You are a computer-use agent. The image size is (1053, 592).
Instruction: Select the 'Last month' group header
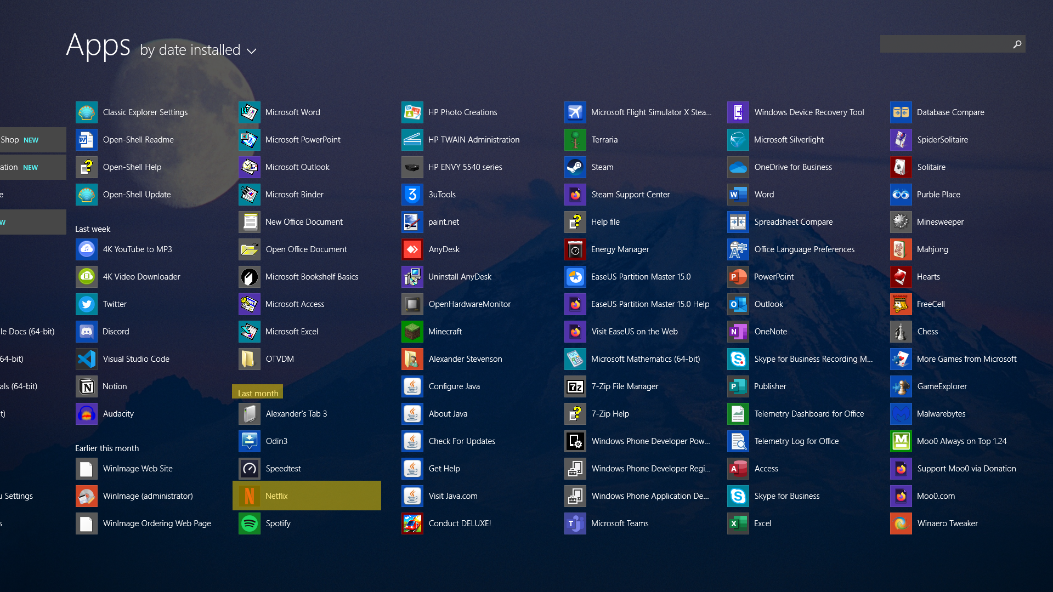[258, 393]
